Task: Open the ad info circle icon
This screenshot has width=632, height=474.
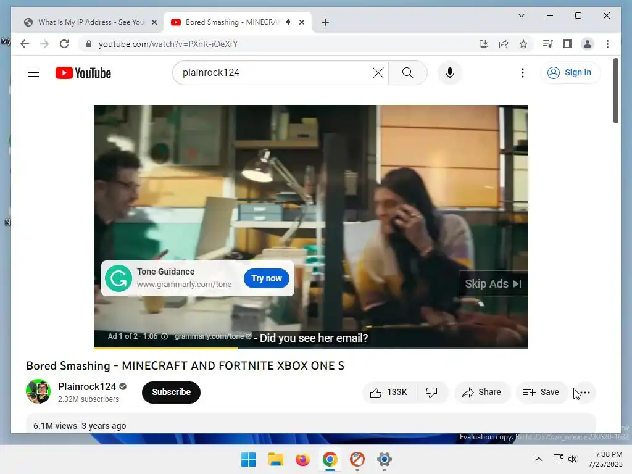Action: point(164,336)
